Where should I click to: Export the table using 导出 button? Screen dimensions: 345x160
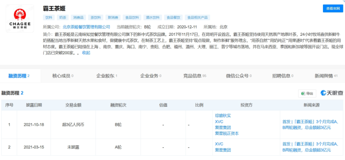click(307, 93)
